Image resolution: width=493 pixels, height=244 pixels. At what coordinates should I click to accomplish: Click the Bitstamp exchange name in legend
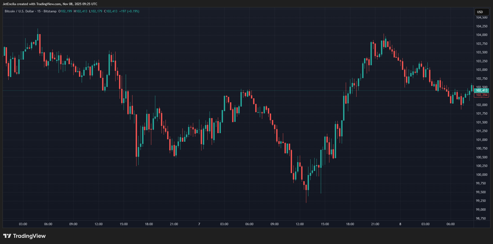[50, 11]
